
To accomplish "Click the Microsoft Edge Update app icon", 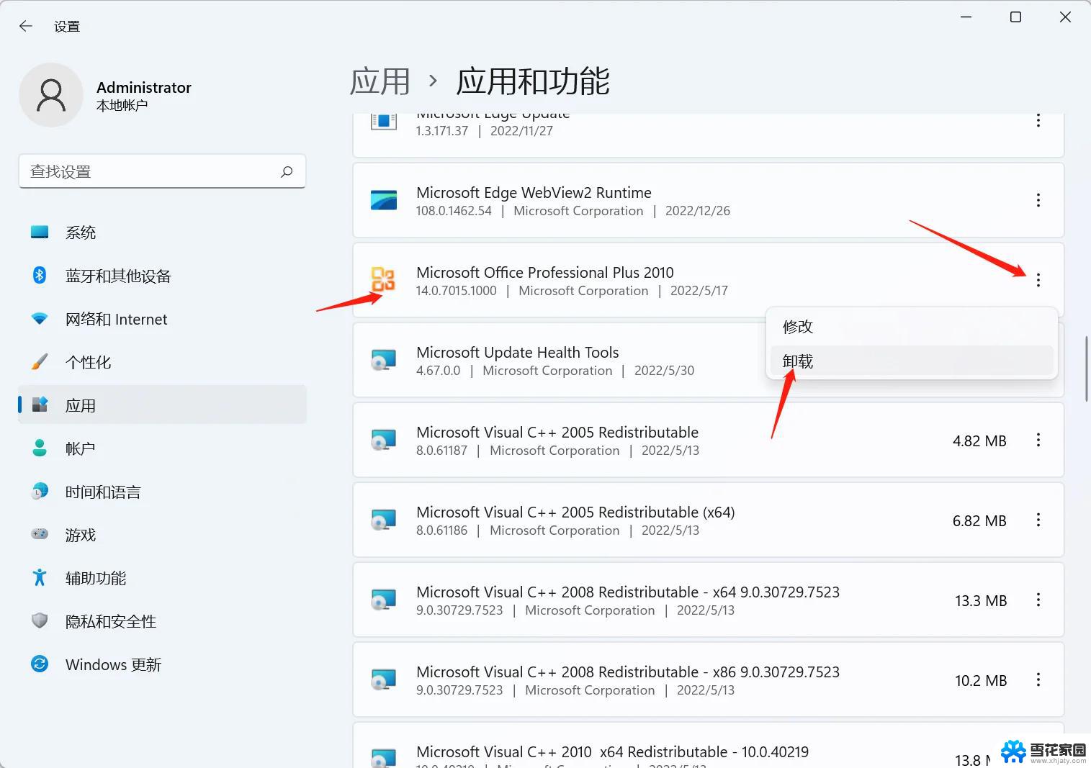I will [x=384, y=122].
